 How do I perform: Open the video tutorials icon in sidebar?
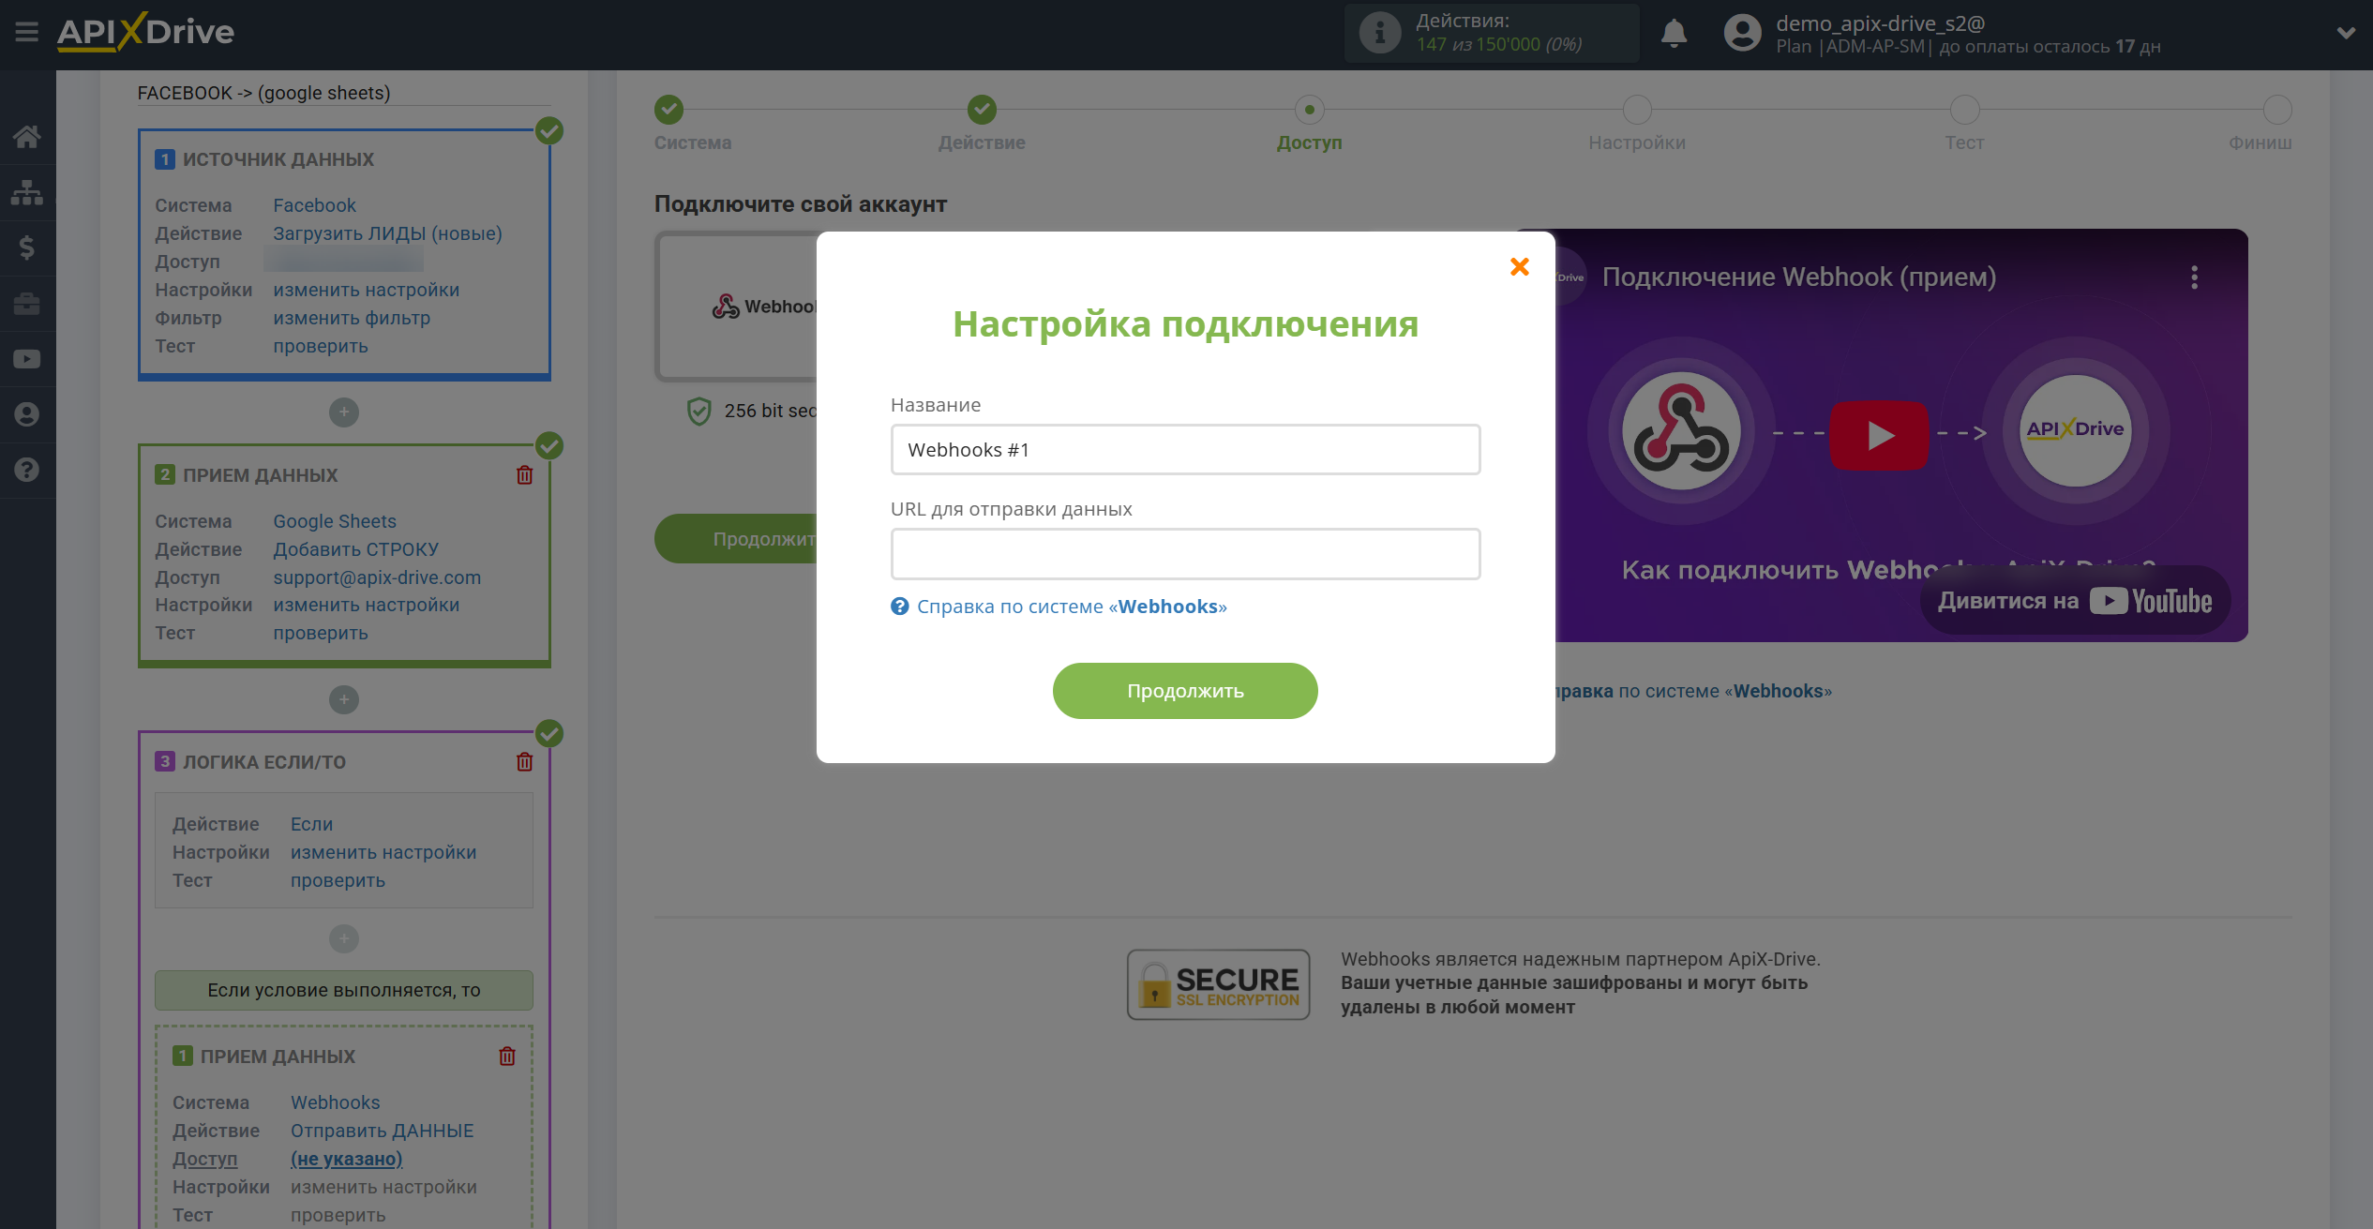point(26,359)
